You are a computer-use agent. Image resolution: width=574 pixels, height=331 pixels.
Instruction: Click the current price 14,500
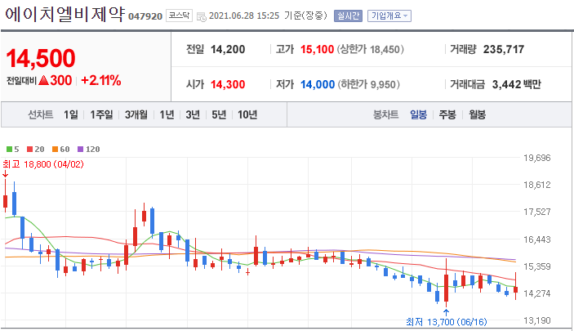click(41, 58)
